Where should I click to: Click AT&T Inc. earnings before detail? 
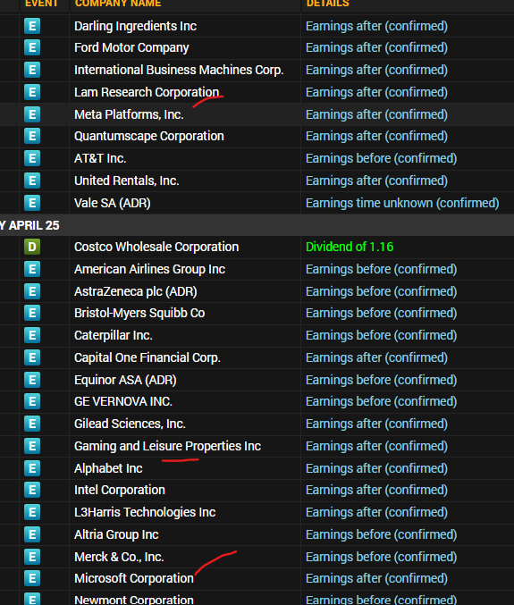[x=382, y=158]
